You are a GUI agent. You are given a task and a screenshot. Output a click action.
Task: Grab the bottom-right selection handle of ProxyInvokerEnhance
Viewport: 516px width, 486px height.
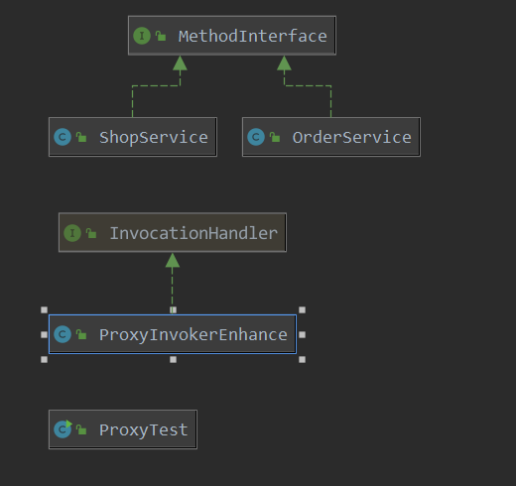tap(302, 359)
